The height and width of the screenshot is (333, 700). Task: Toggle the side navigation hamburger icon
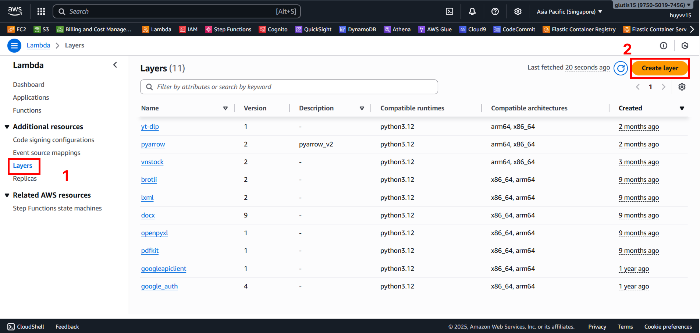(14, 46)
